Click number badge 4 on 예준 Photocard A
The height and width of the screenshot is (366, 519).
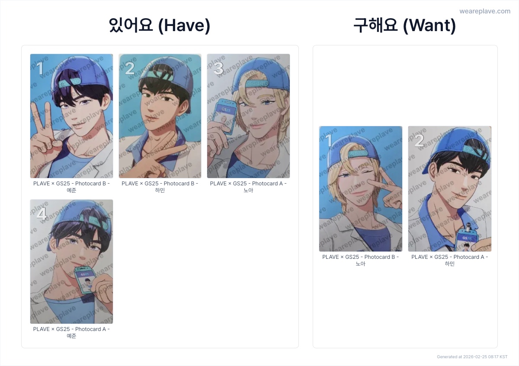pos(41,214)
